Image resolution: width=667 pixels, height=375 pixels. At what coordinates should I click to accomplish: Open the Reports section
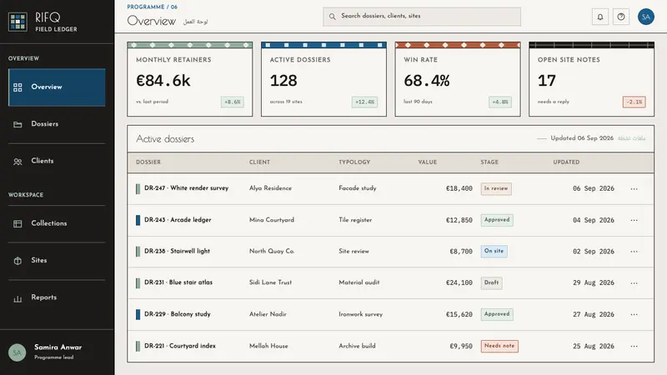57,297
